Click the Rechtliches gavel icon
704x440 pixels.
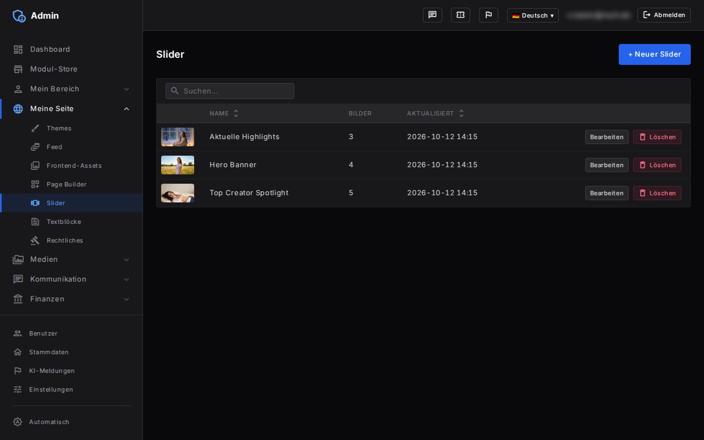[35, 240]
